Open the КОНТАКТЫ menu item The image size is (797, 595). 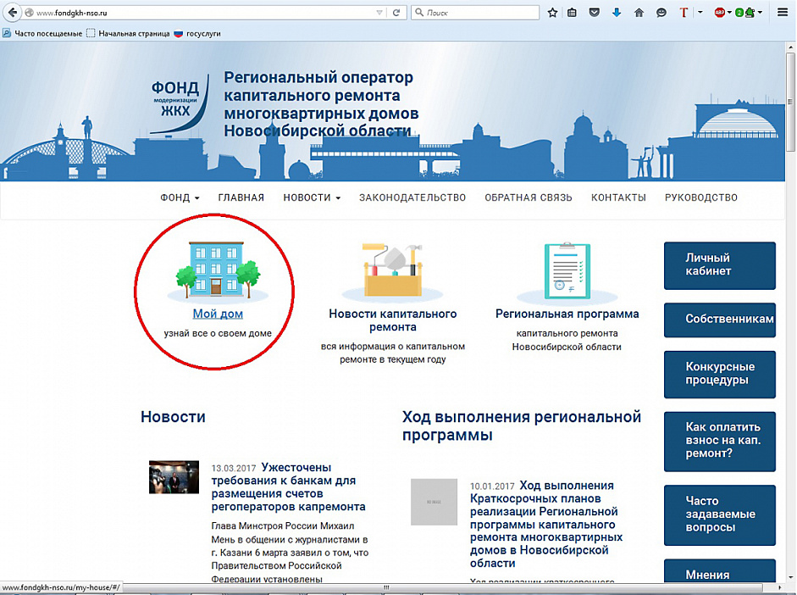(618, 197)
